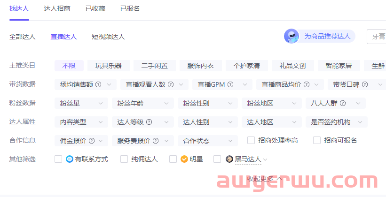386x197 pixels.
Task: Choose the 礼品文创 category chip
Action: [293, 66]
